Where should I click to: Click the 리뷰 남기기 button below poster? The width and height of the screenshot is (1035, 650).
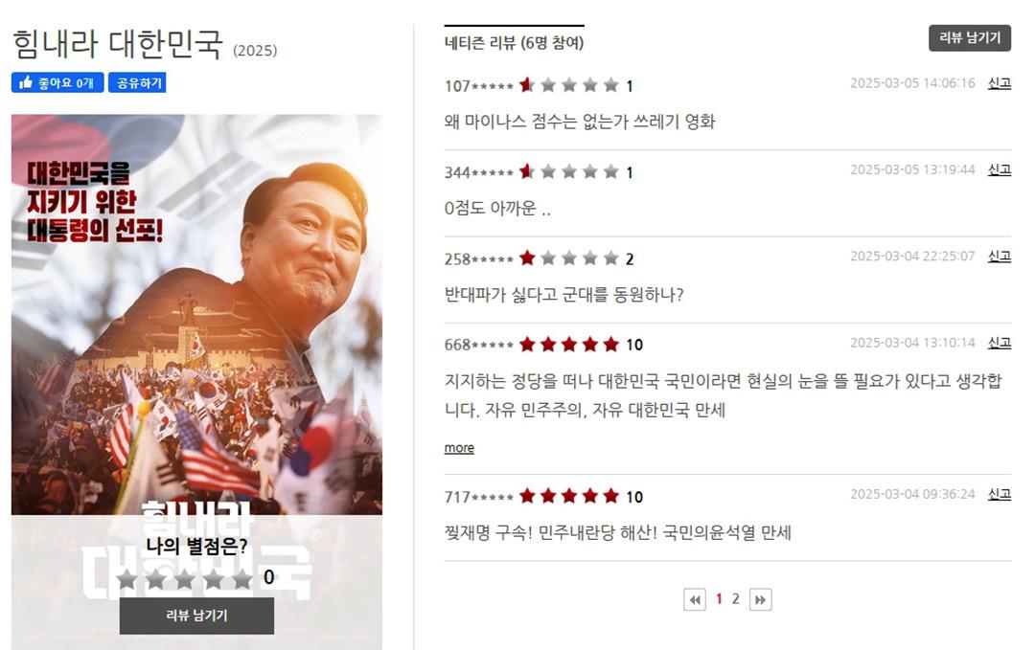(x=196, y=616)
